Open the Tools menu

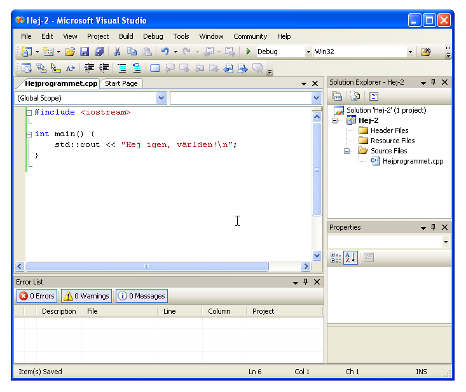click(x=181, y=36)
